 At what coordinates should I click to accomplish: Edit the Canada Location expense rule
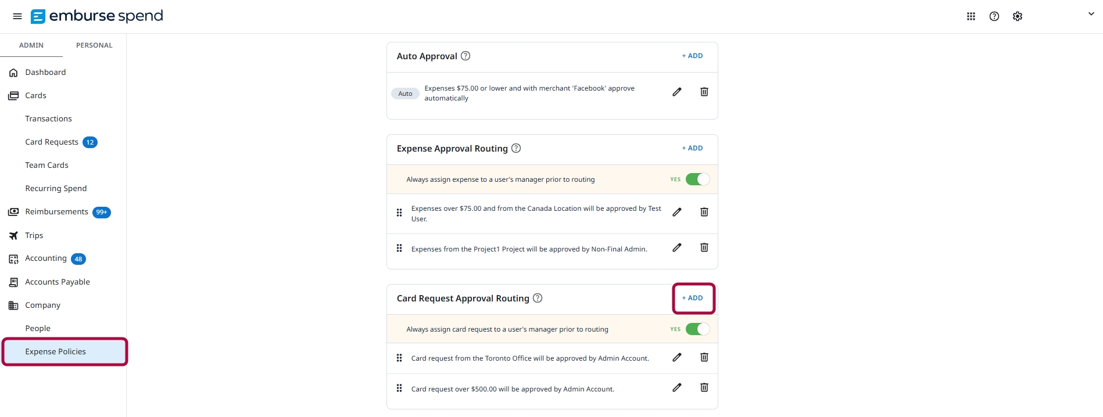pos(677,212)
